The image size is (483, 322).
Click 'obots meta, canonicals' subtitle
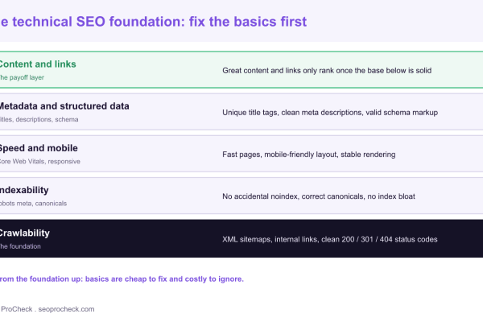coord(33,204)
